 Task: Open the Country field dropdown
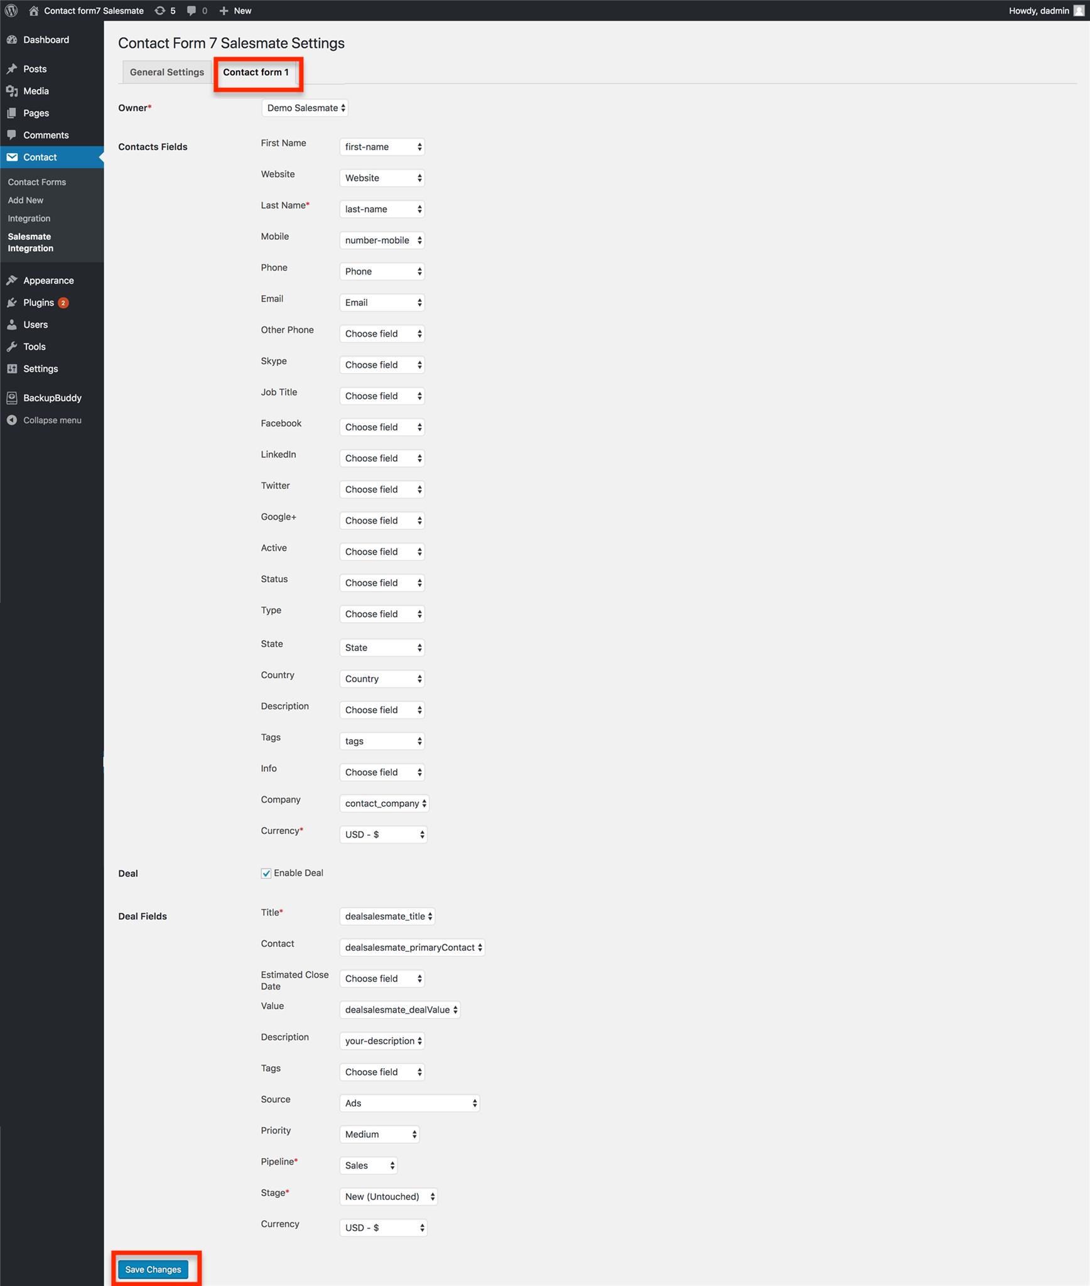point(382,679)
